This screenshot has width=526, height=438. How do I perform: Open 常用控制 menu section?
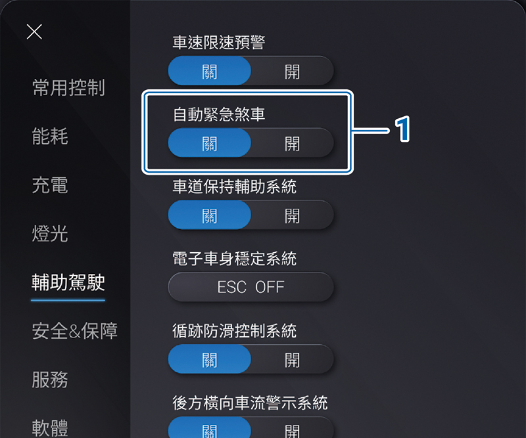coord(68,88)
